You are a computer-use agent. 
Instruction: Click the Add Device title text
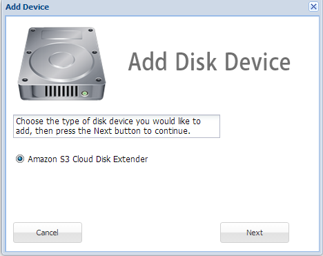click(x=28, y=7)
